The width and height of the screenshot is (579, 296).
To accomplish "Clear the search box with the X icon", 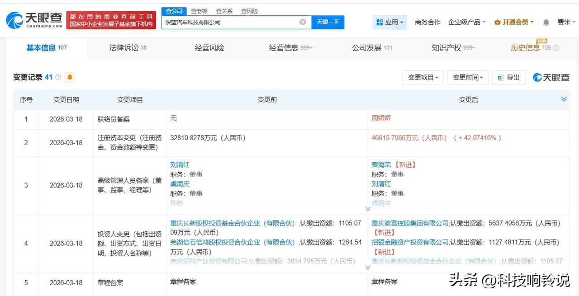I will [303, 22].
